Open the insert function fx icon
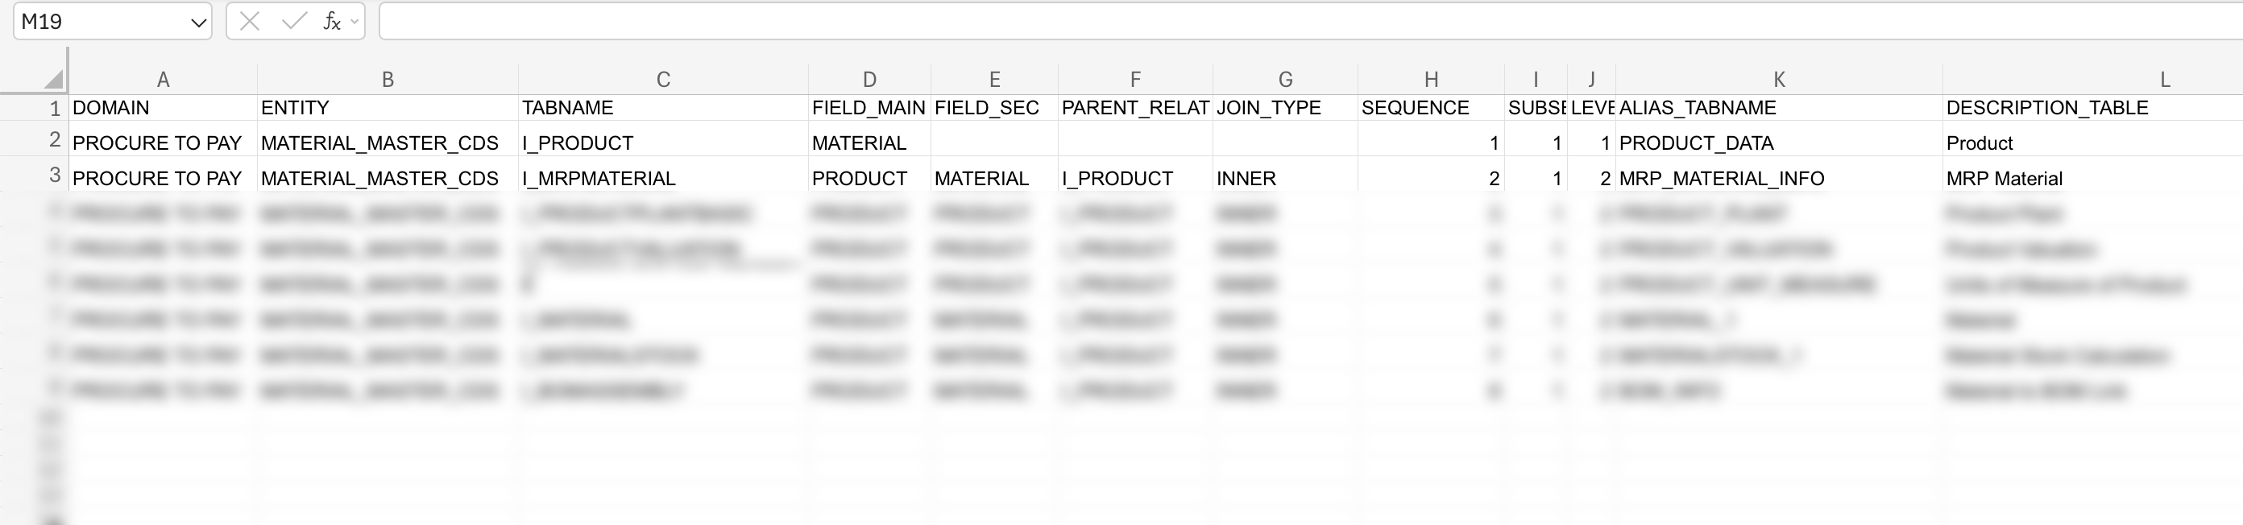 pyautogui.click(x=331, y=22)
